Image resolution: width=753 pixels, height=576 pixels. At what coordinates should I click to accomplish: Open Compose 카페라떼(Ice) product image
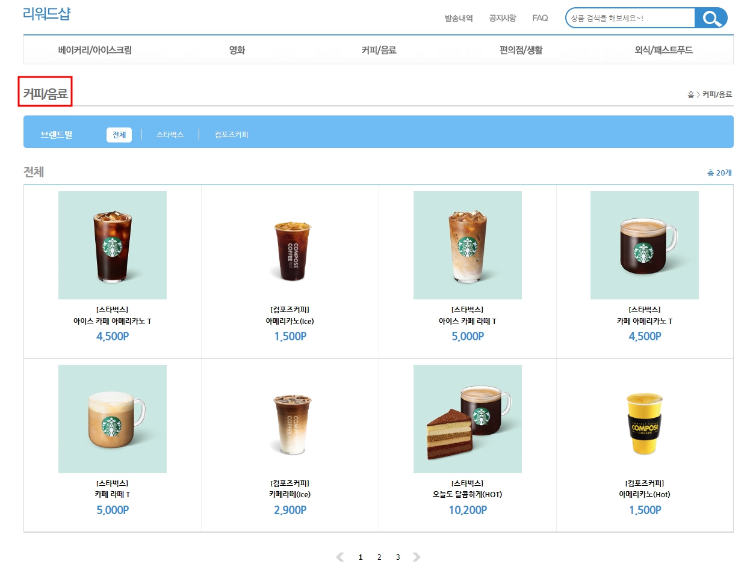290,419
